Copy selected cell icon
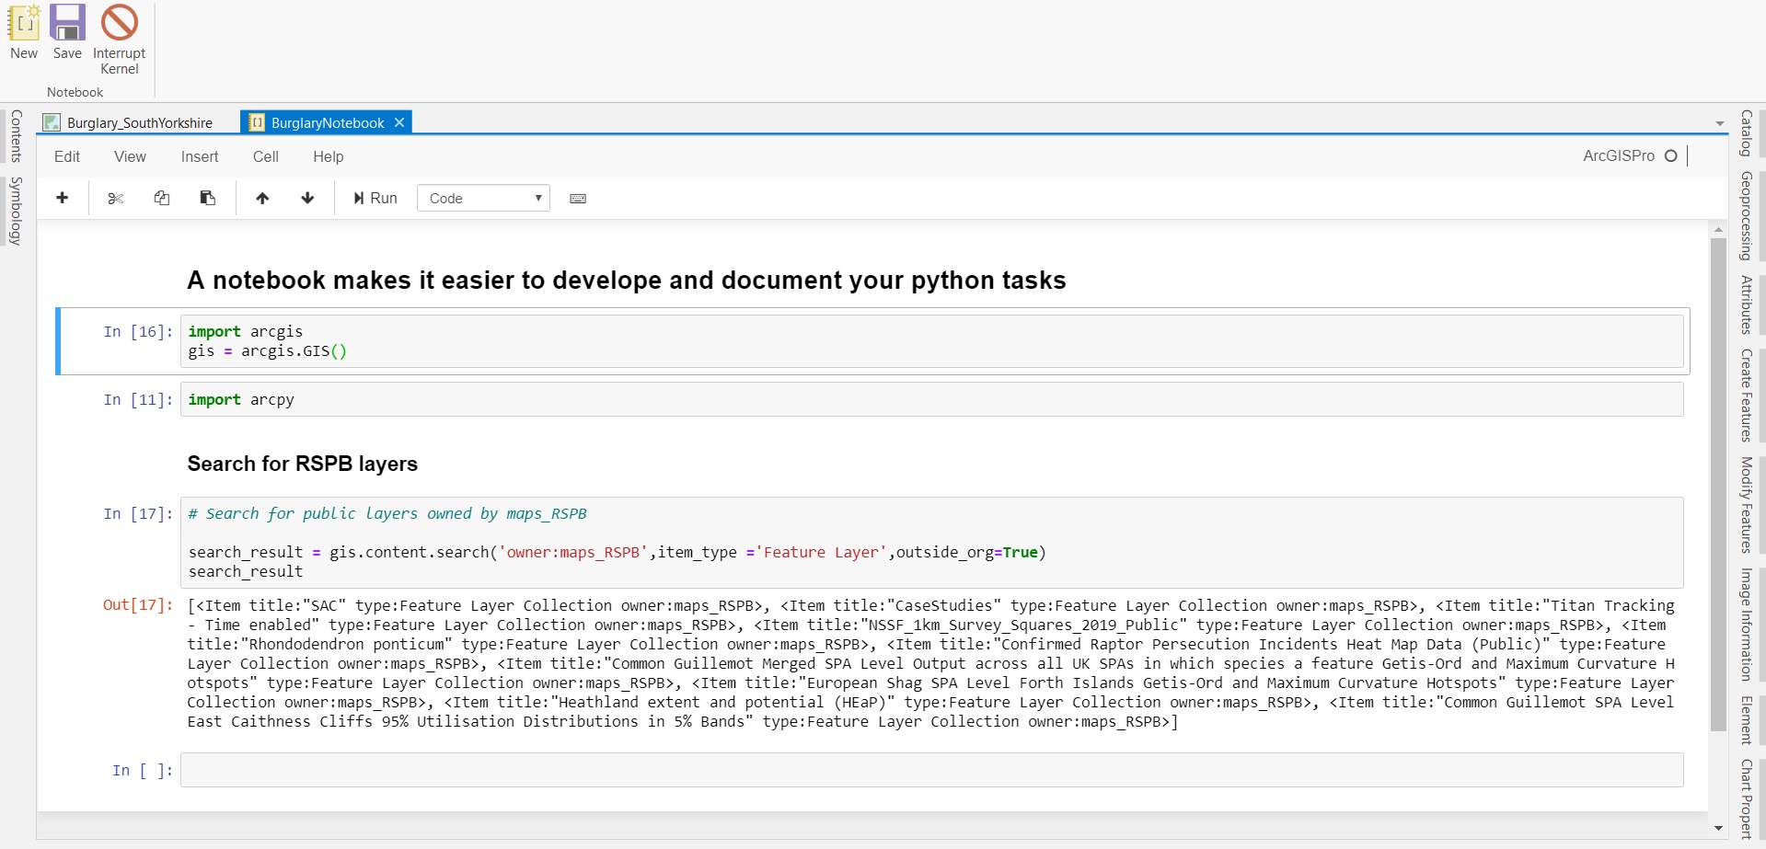This screenshot has width=1766, height=849. point(162,198)
